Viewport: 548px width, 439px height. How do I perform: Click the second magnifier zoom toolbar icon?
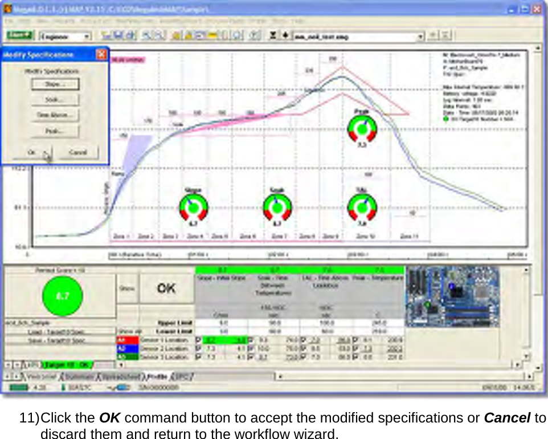click(x=158, y=35)
